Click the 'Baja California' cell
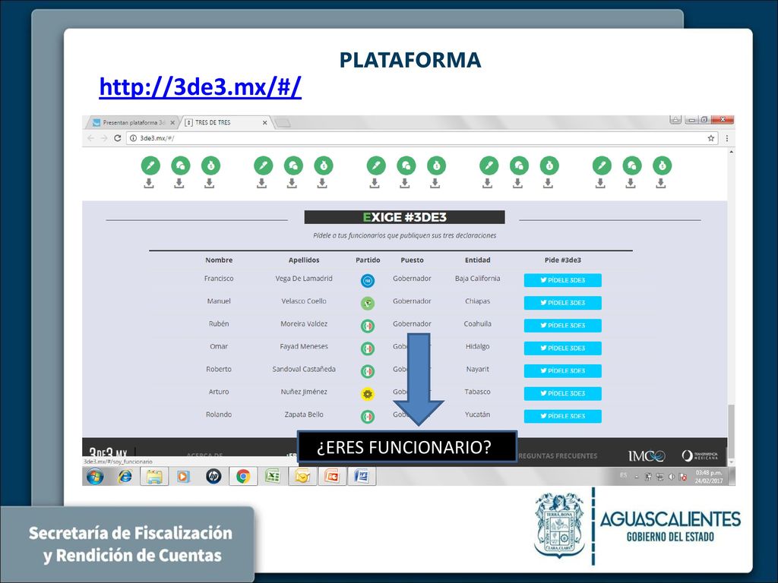Screen dimensions: 778x583 (x=477, y=279)
